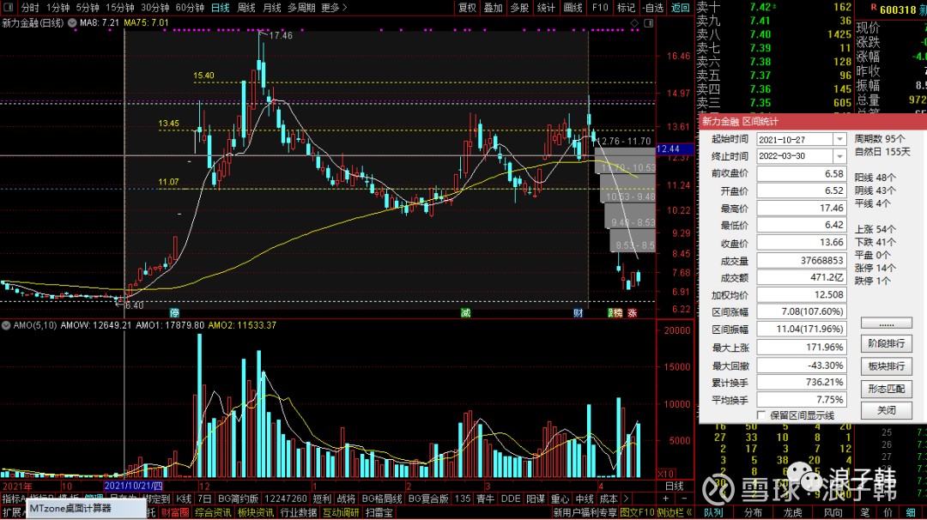Click the 减 marker under the chart

pyautogui.click(x=466, y=312)
